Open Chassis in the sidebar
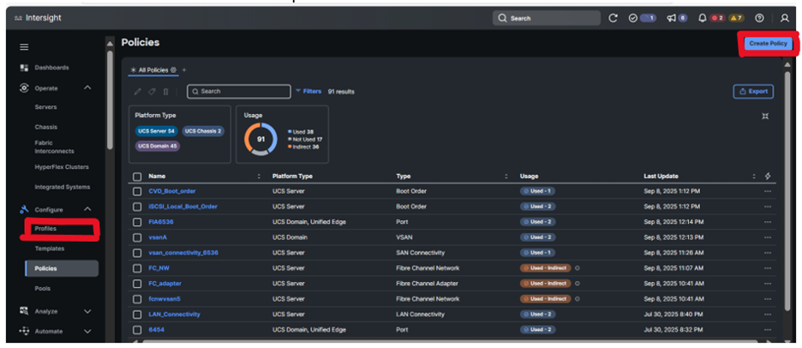The image size is (802, 348). (x=46, y=127)
